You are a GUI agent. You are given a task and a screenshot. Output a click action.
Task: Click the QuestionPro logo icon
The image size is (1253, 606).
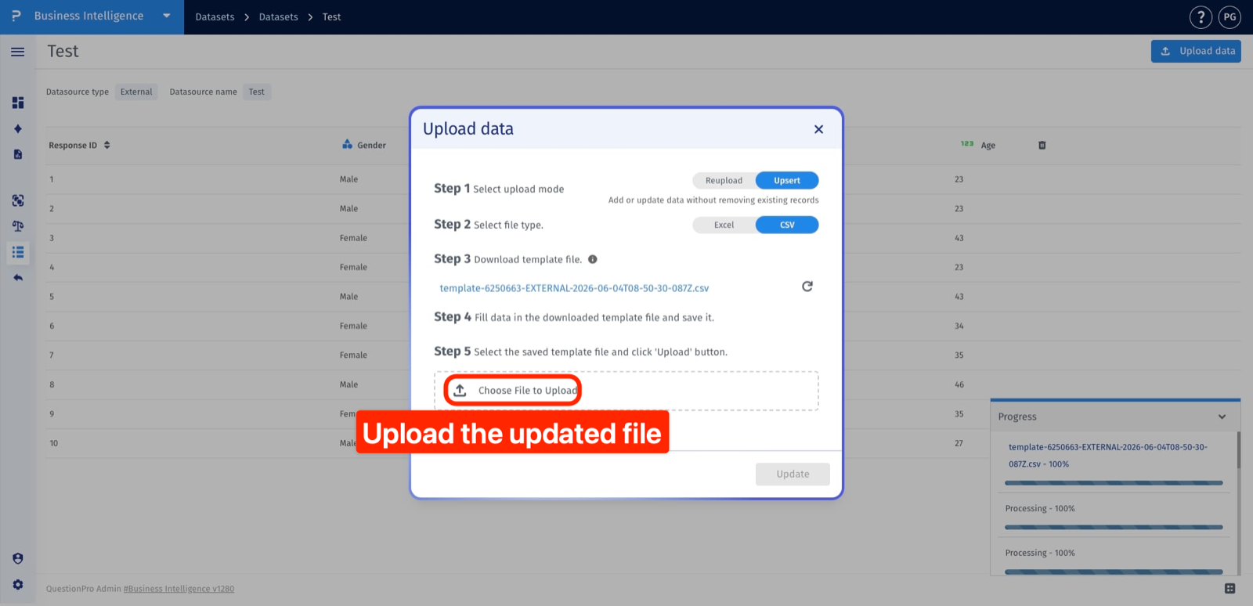pos(16,16)
